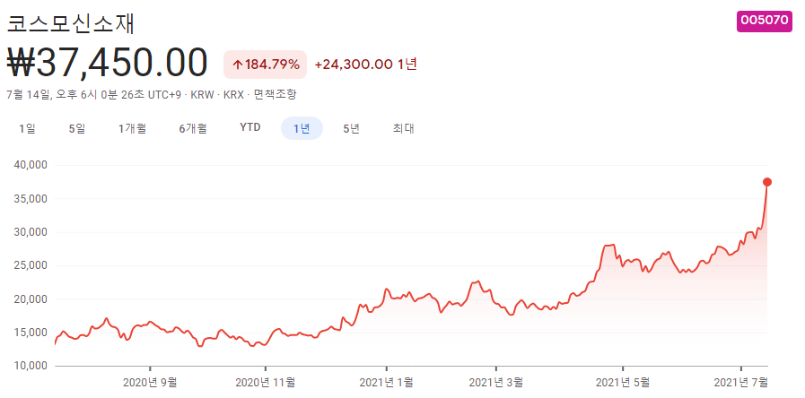This screenshot has width=805, height=398.
Task: Click the 2021년 1월 axis label
Action: (x=386, y=382)
